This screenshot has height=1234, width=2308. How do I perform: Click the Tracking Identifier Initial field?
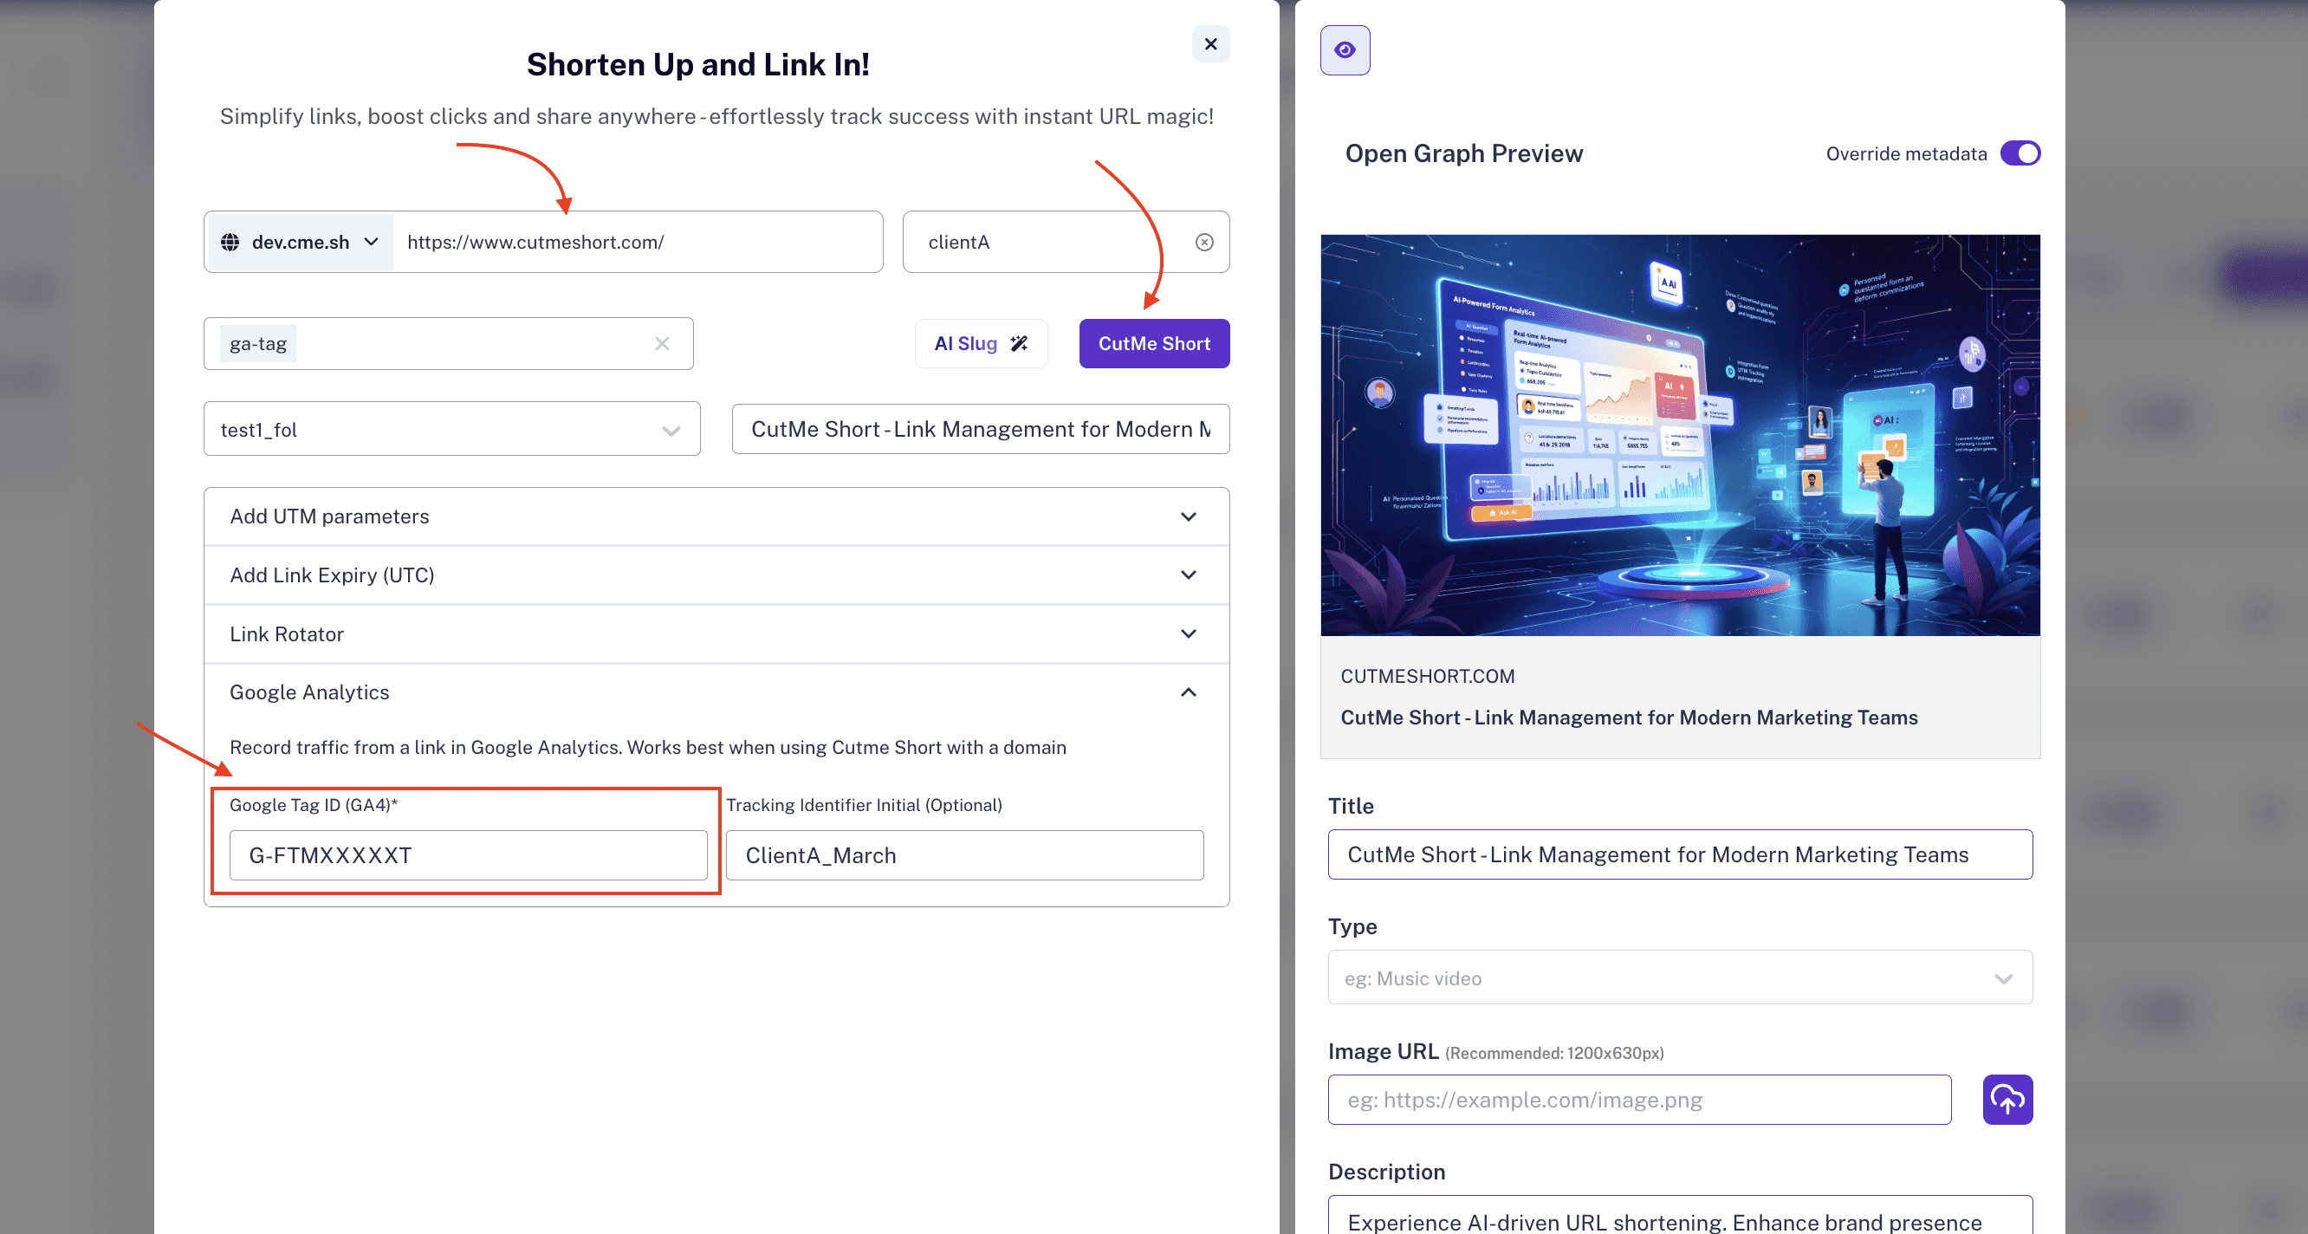[963, 855]
